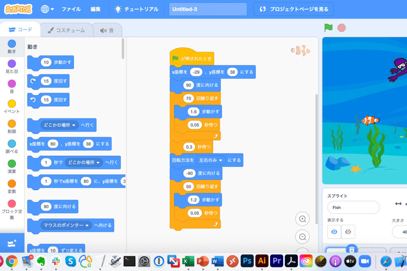
Task: Open the チュートリアル link
Action: [x=136, y=9]
